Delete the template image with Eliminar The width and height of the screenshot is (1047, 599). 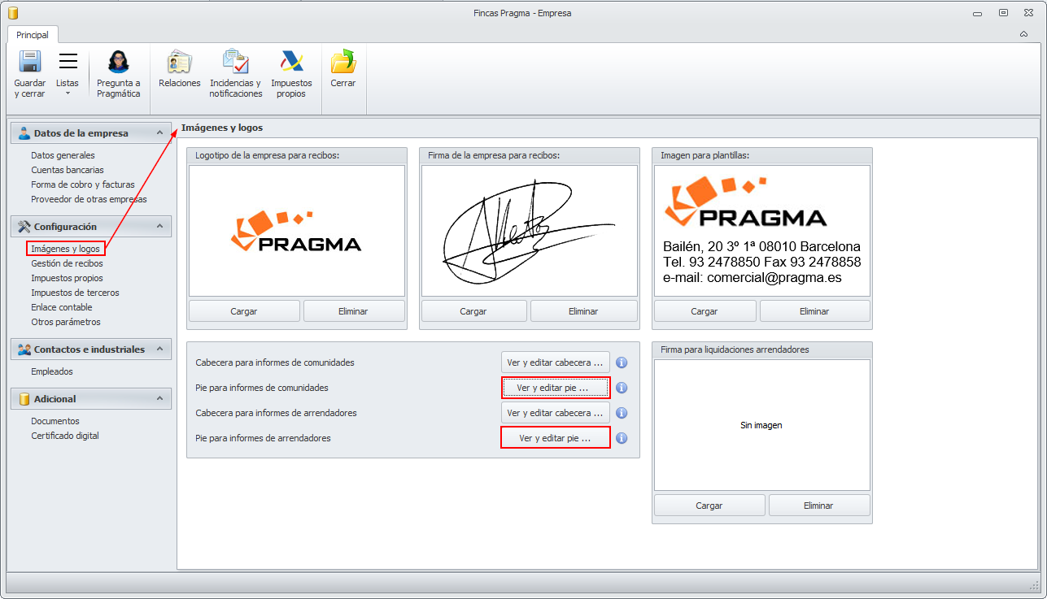814,311
